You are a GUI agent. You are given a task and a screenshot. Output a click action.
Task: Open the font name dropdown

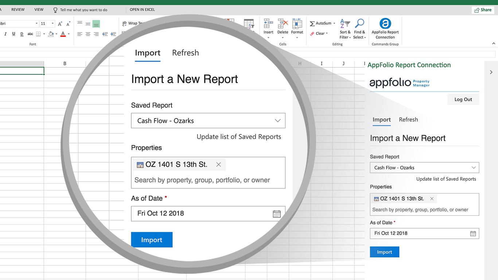click(x=36, y=23)
